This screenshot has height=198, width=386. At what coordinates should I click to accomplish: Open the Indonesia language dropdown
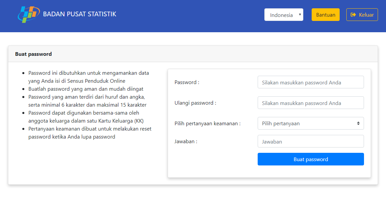coord(283,15)
